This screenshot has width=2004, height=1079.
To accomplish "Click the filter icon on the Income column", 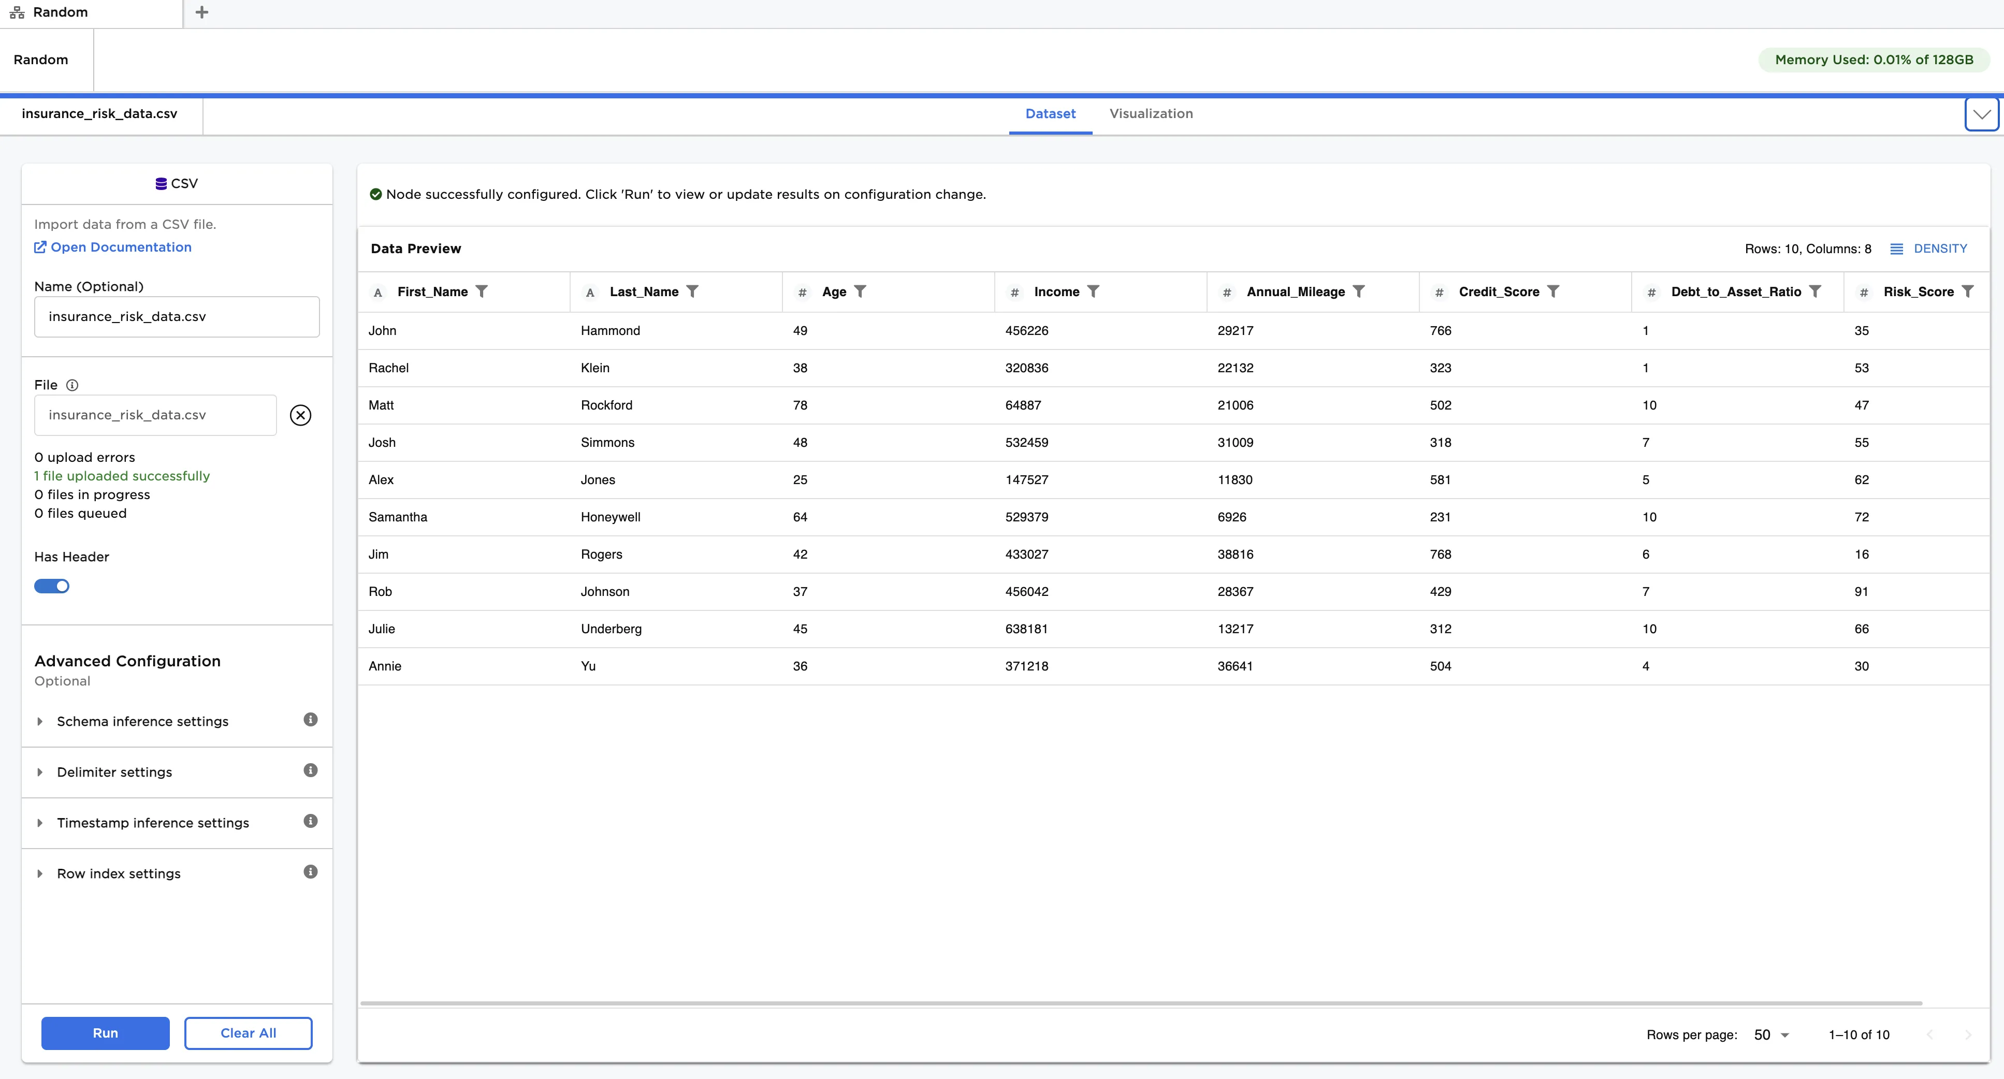I will [x=1094, y=291].
